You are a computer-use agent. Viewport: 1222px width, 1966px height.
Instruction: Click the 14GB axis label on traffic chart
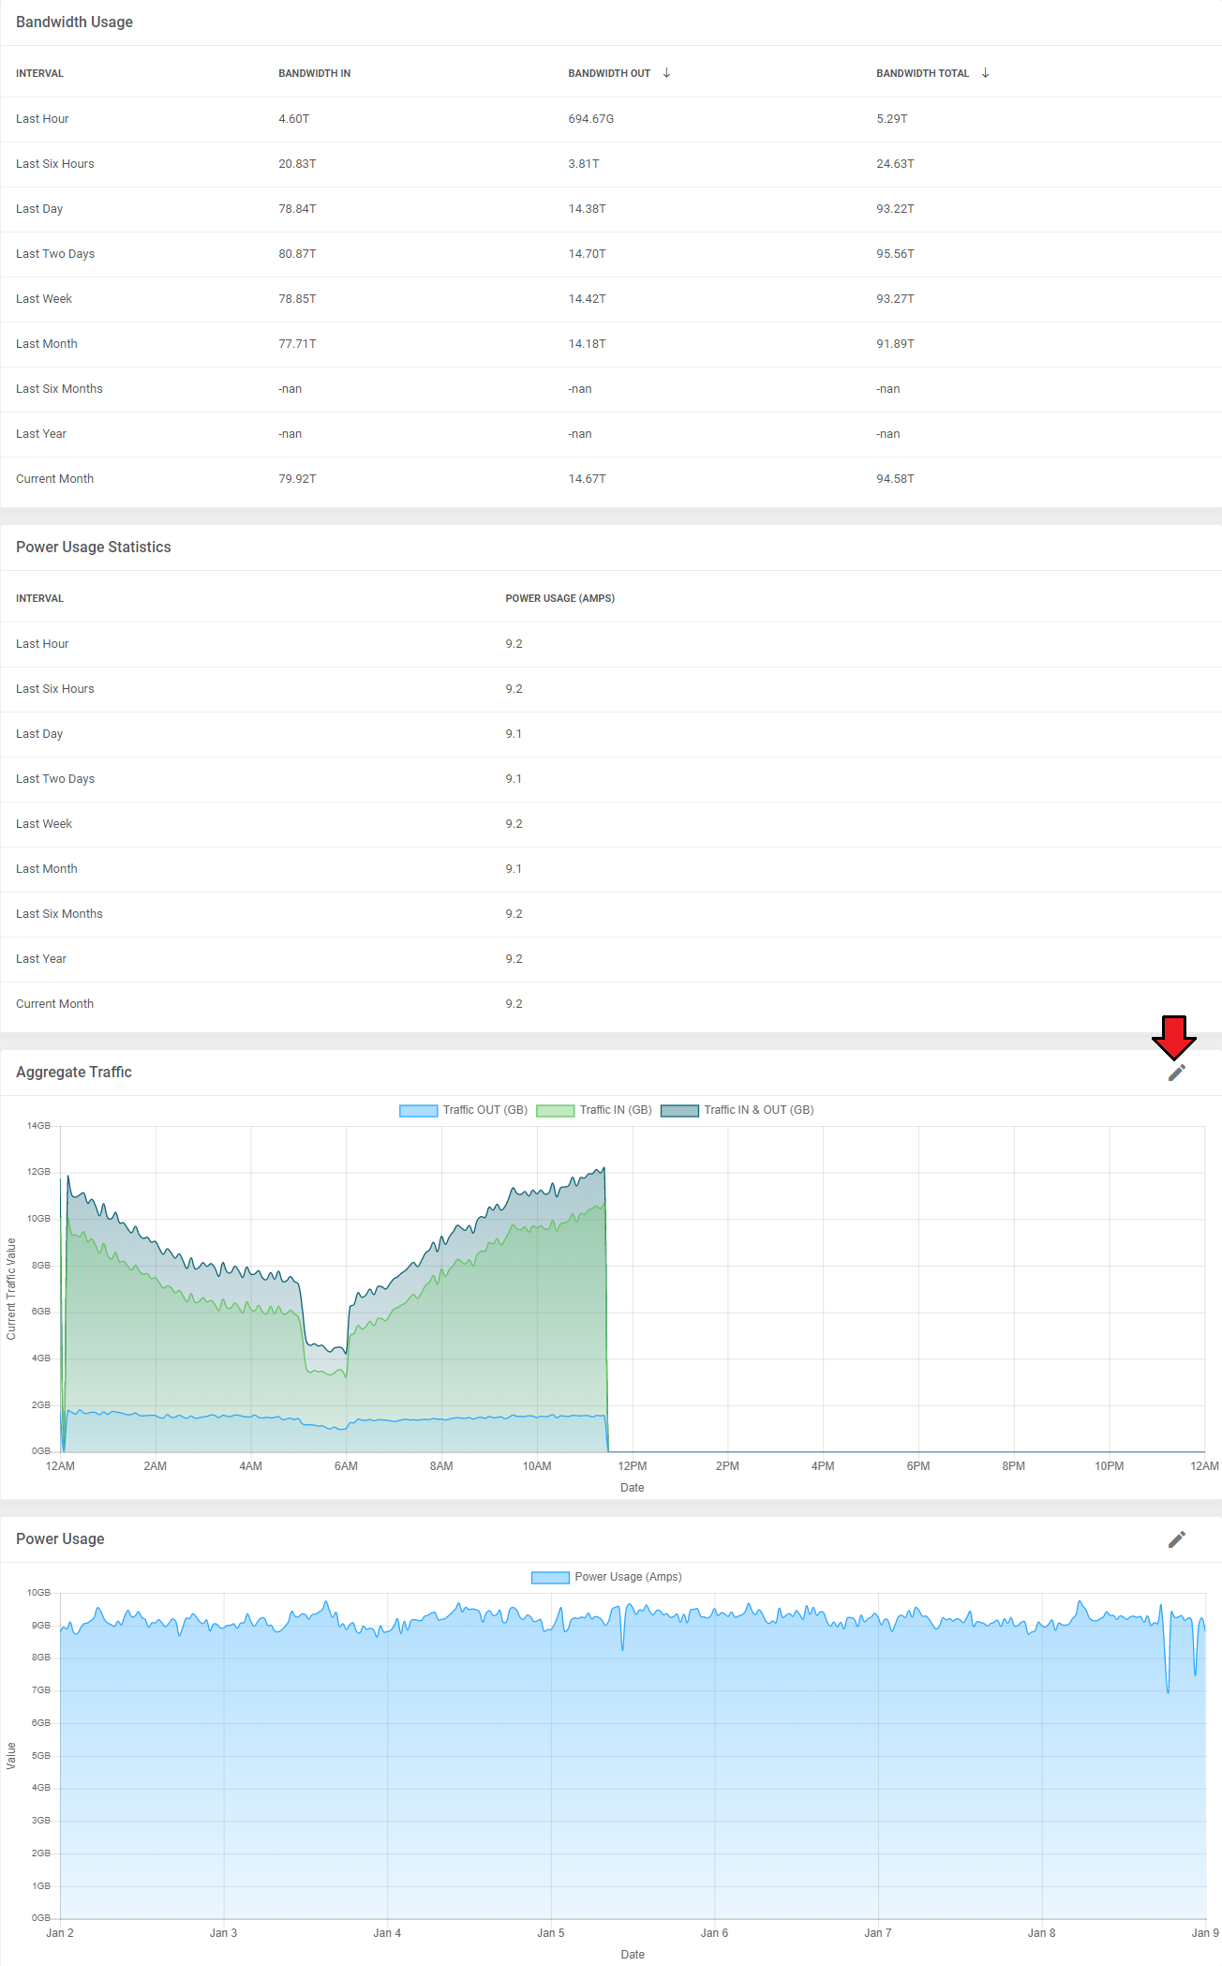pyautogui.click(x=38, y=1126)
